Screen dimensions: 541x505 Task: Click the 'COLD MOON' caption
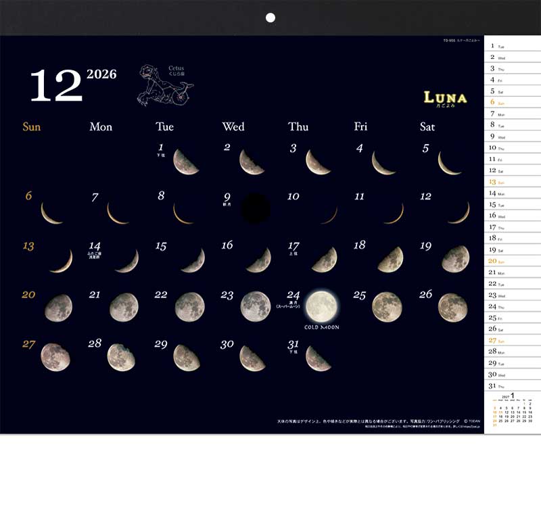point(322,327)
